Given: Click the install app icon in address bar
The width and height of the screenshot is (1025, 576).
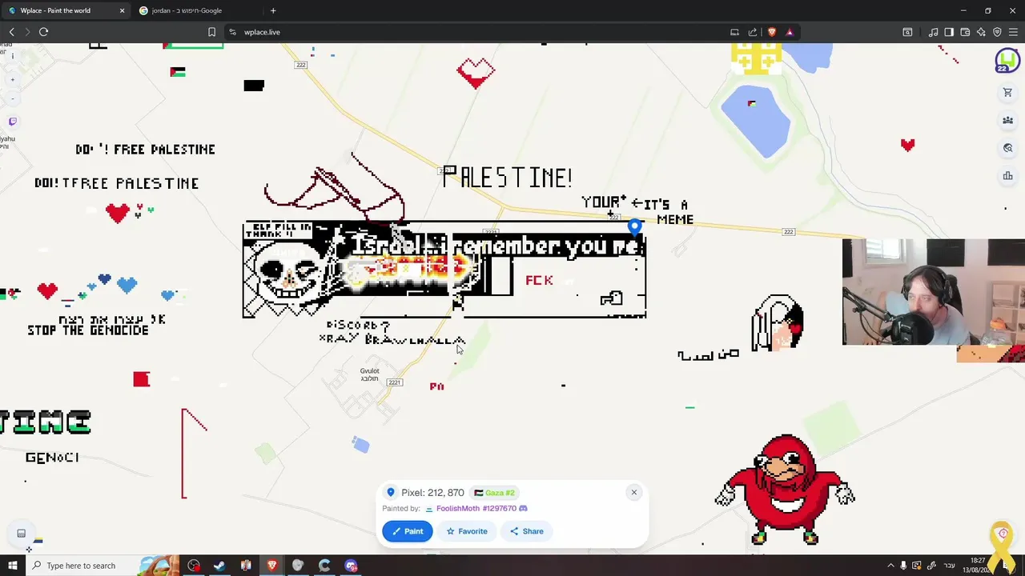Looking at the screenshot, I should (x=734, y=32).
